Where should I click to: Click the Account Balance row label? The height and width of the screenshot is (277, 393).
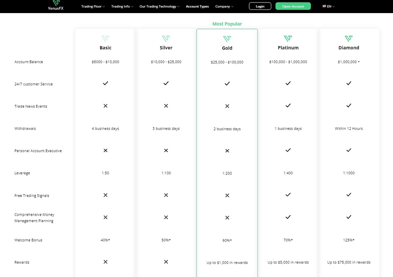tap(29, 62)
